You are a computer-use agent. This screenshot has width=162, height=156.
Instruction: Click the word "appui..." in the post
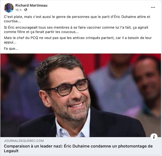click(10, 42)
